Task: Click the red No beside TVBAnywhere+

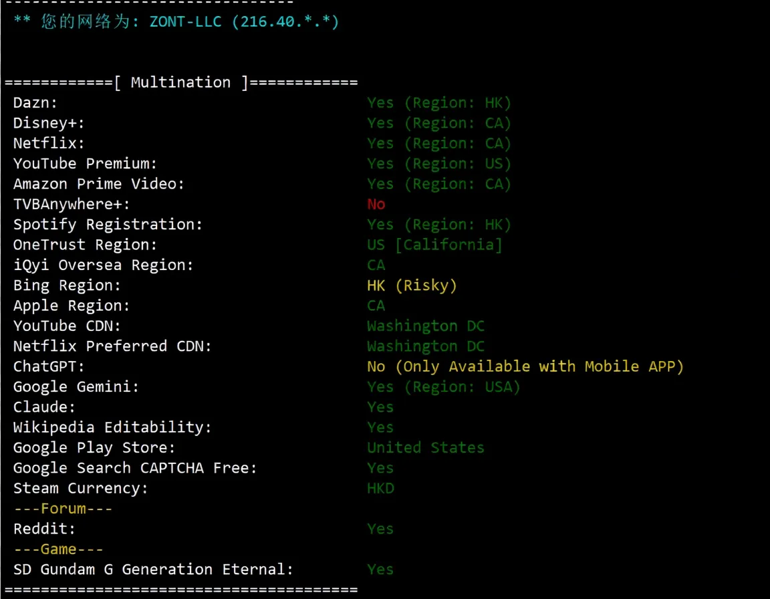Action: tap(376, 204)
